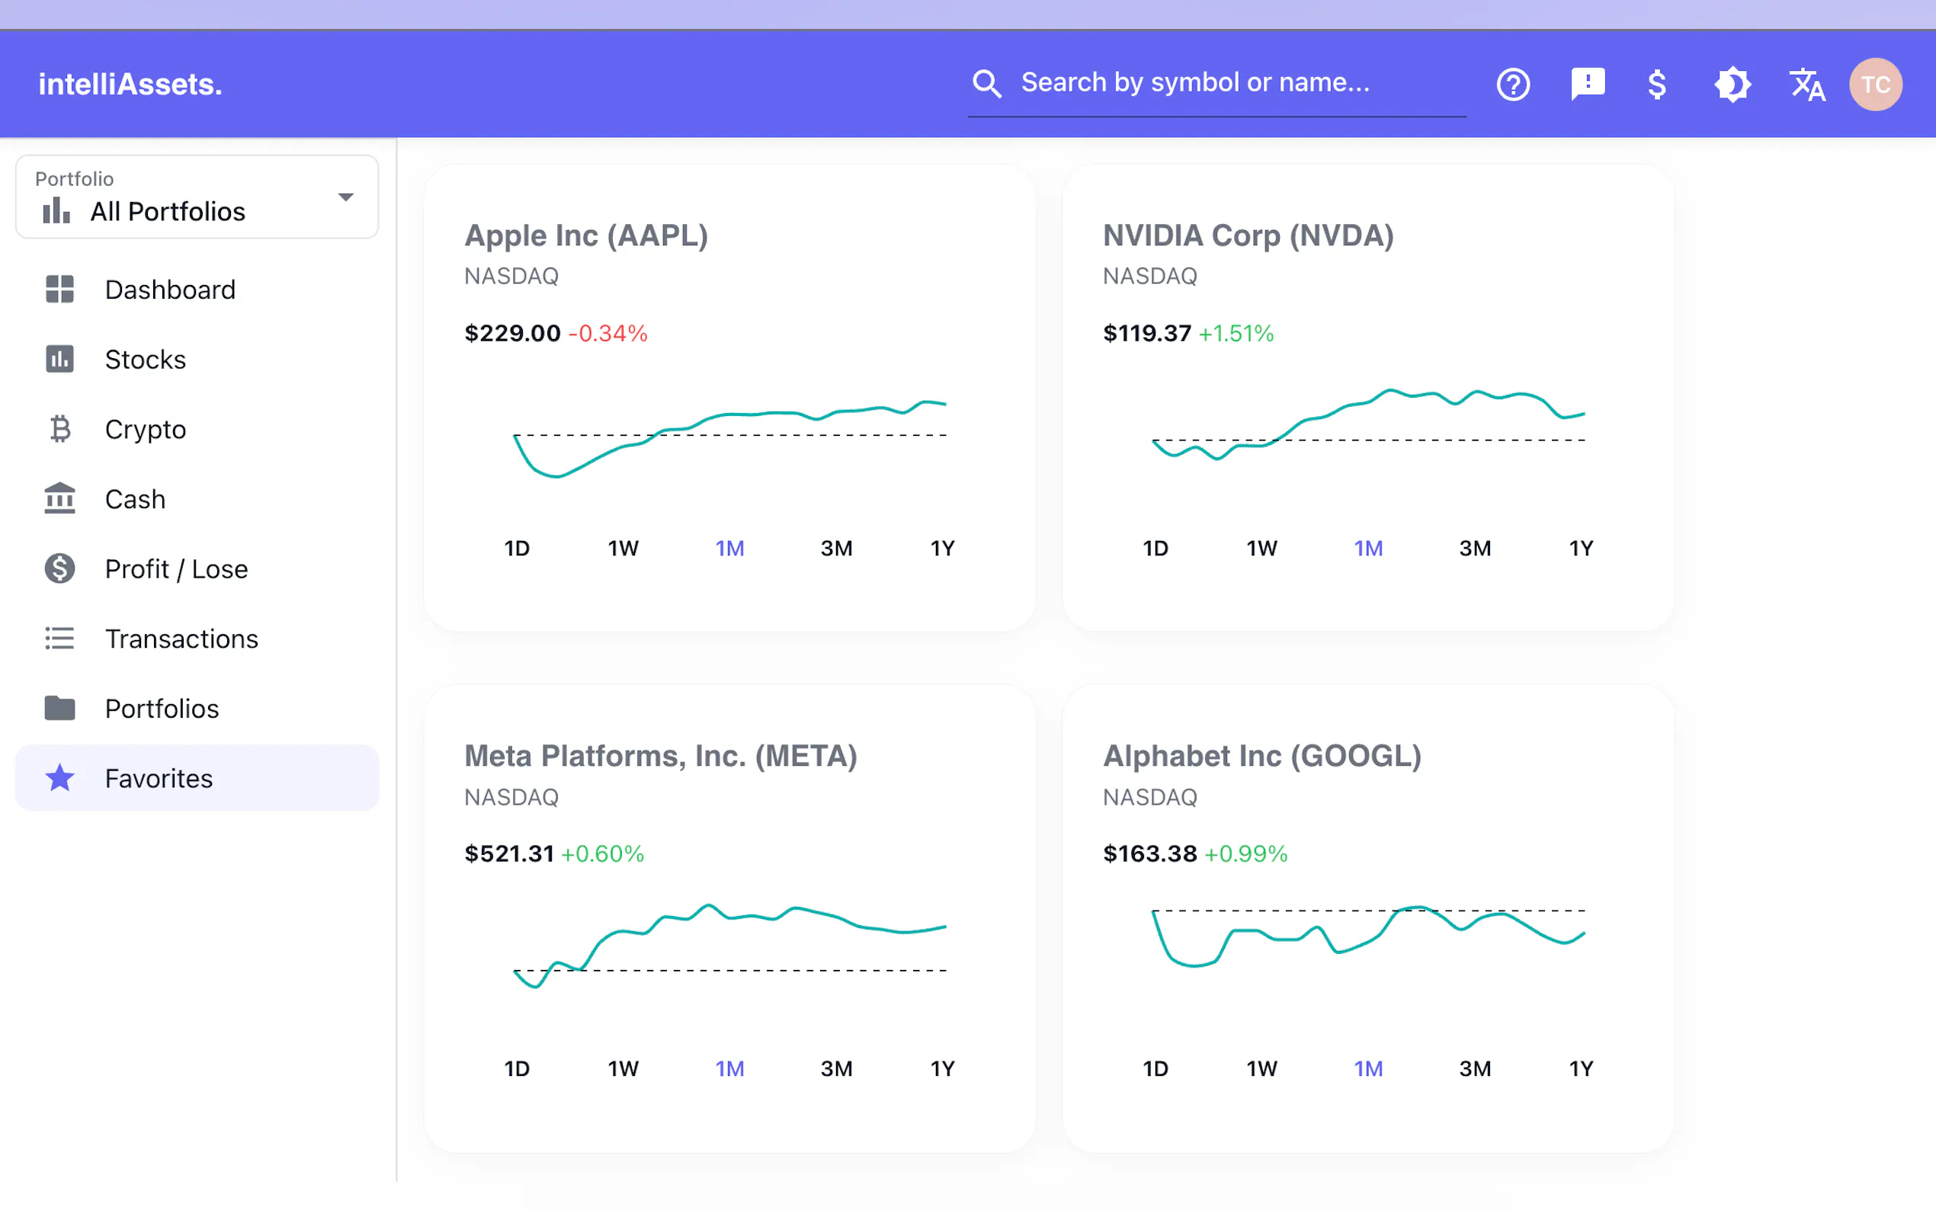Screen dimensions: 1936x1210
Task: Open the Crypto sidebar item
Action: coord(146,429)
